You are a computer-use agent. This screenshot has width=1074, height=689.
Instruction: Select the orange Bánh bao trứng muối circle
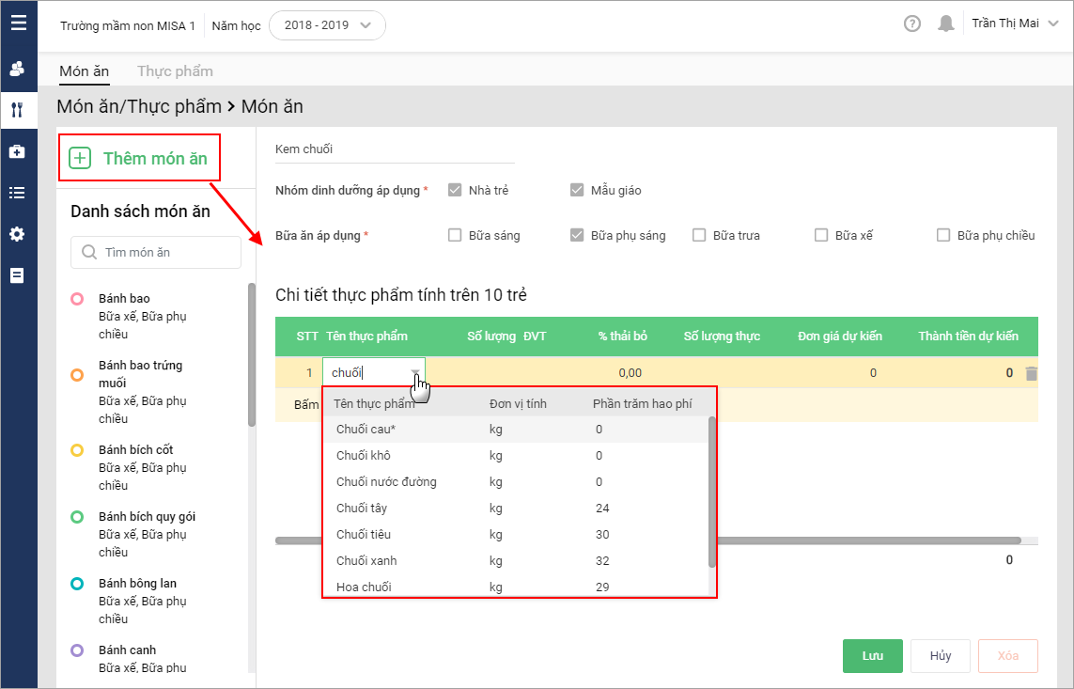coord(77,375)
